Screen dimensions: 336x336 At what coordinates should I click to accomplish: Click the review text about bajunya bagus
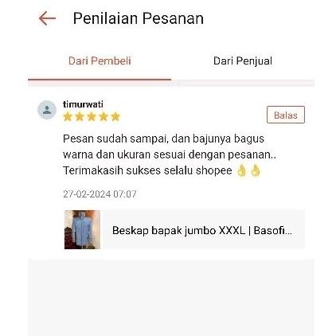(x=170, y=154)
